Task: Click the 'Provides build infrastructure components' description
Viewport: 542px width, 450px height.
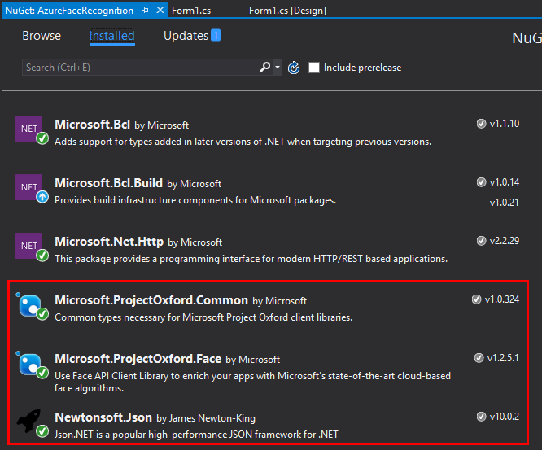Action: point(195,200)
